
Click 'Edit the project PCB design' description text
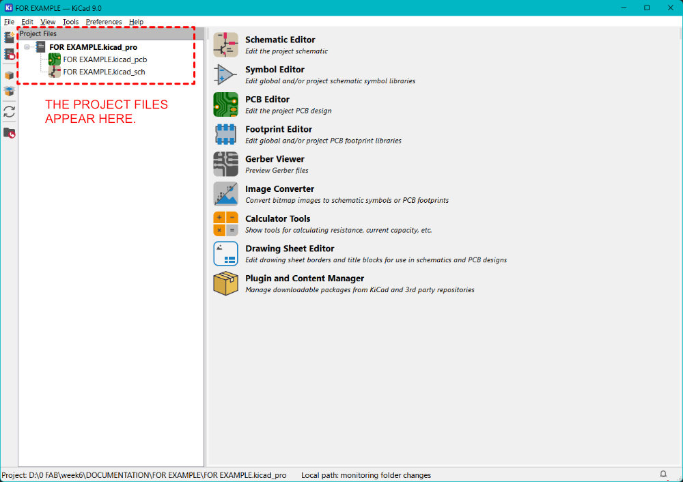coord(288,111)
